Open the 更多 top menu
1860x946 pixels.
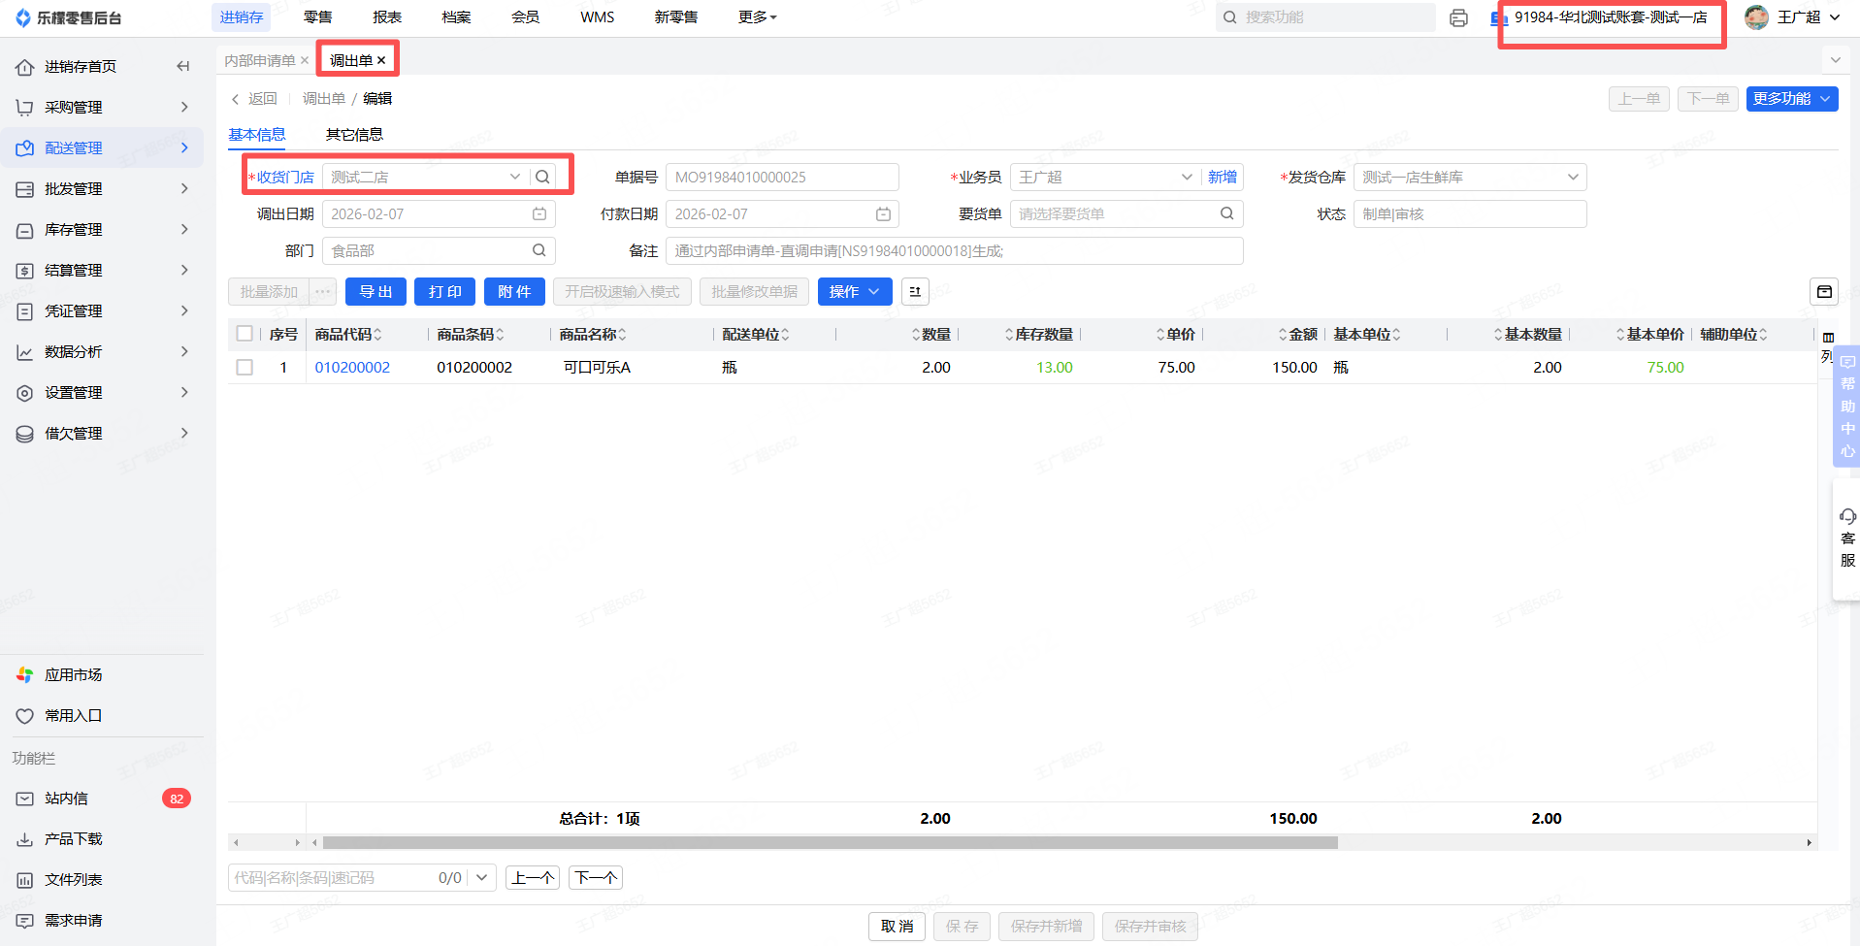tap(758, 17)
